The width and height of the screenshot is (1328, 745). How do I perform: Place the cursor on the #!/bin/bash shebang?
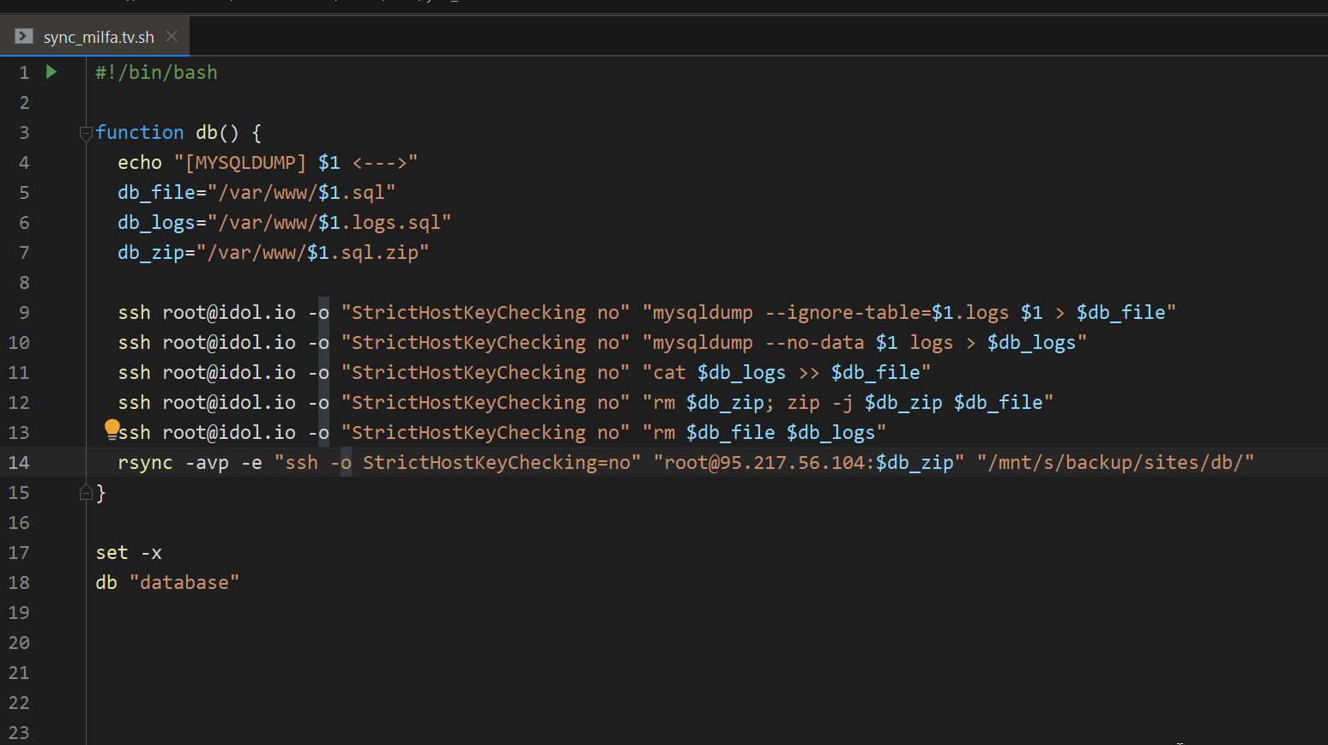click(x=156, y=73)
